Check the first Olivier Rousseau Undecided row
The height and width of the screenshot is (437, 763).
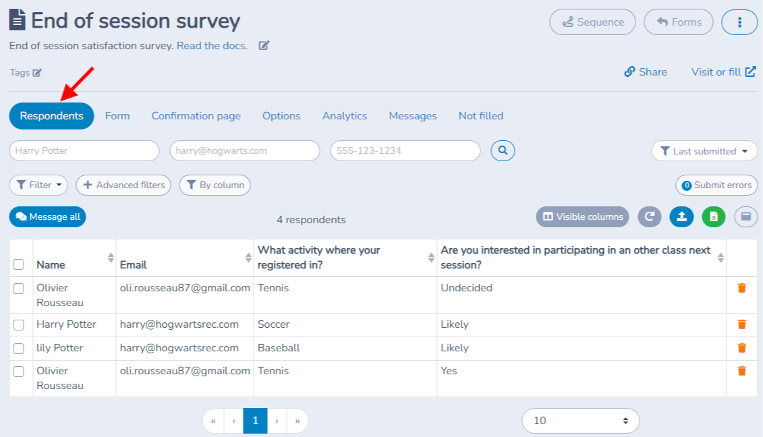(x=18, y=289)
